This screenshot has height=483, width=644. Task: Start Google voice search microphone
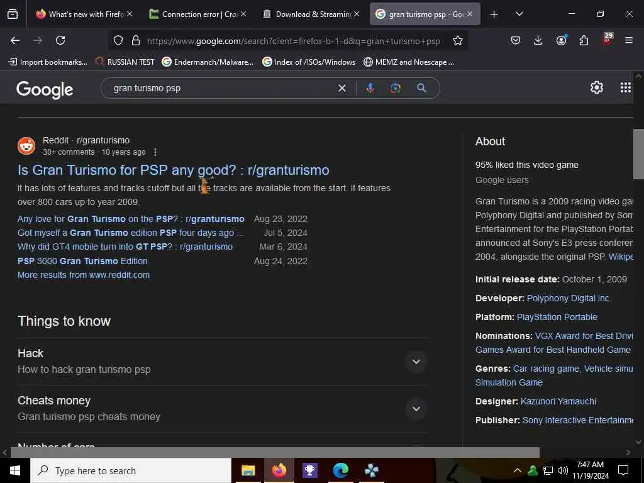pyautogui.click(x=370, y=88)
